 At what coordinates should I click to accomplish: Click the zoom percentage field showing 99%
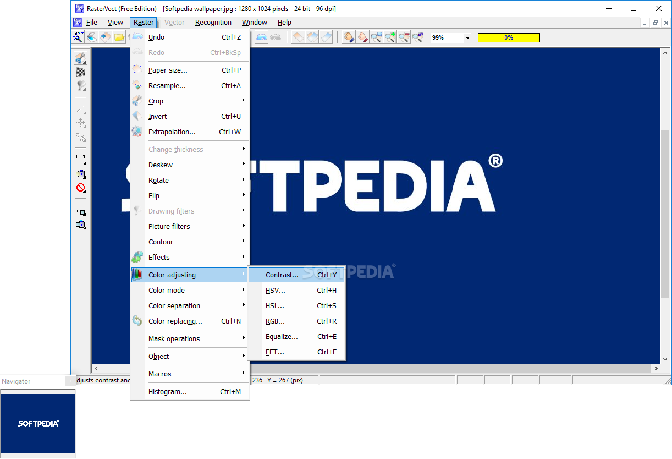(x=447, y=38)
